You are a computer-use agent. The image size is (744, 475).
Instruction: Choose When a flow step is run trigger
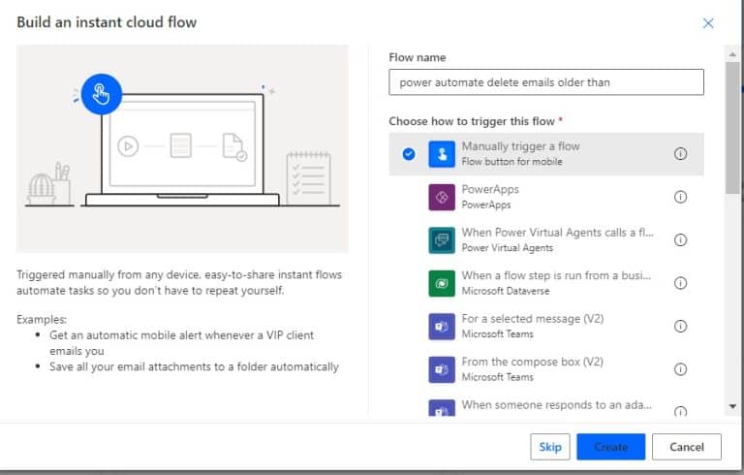click(546, 284)
